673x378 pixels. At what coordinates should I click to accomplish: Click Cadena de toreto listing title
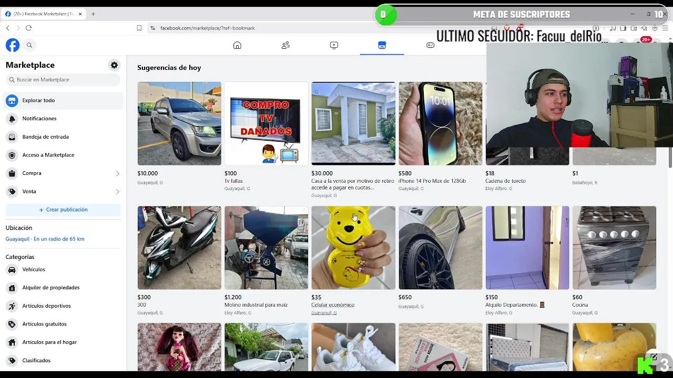point(505,181)
